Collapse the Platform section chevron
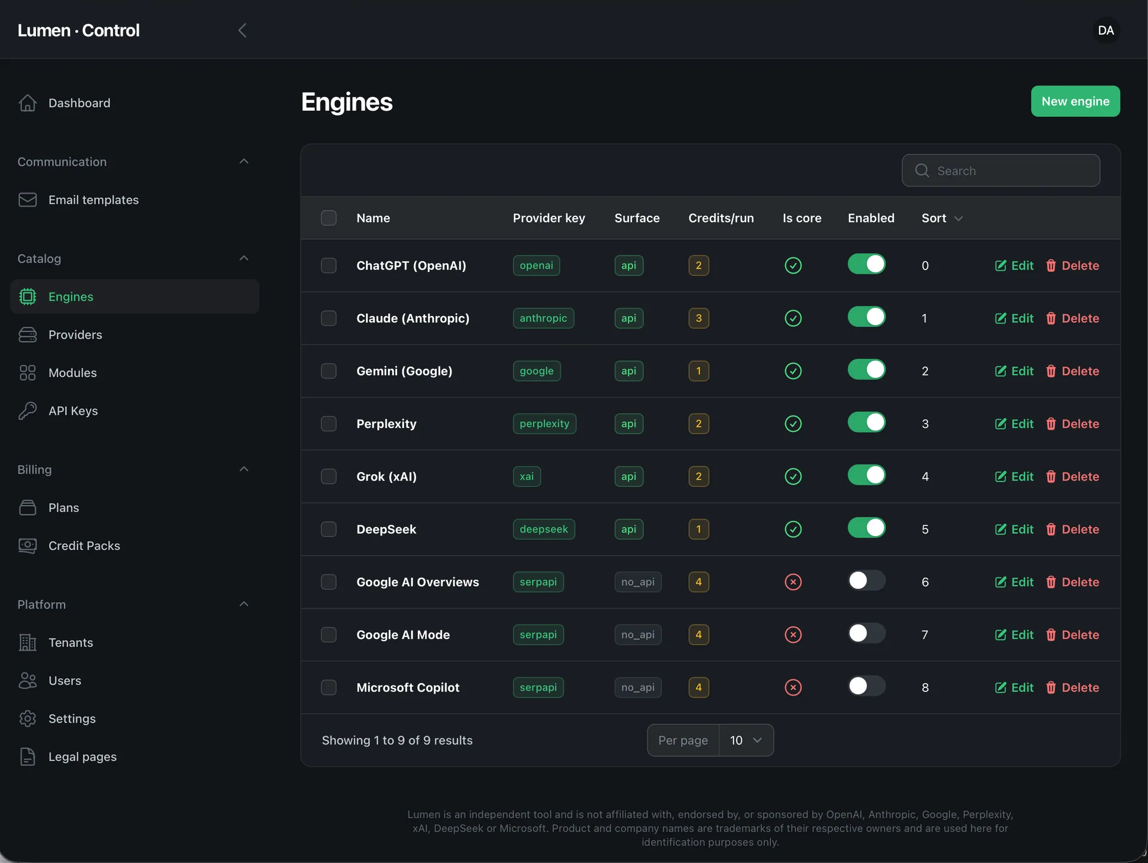 pyautogui.click(x=243, y=604)
